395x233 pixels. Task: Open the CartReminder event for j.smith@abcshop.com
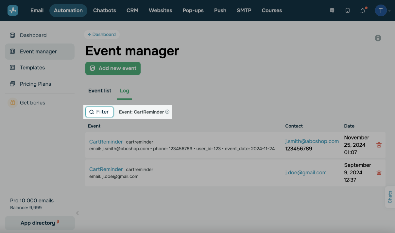106,142
